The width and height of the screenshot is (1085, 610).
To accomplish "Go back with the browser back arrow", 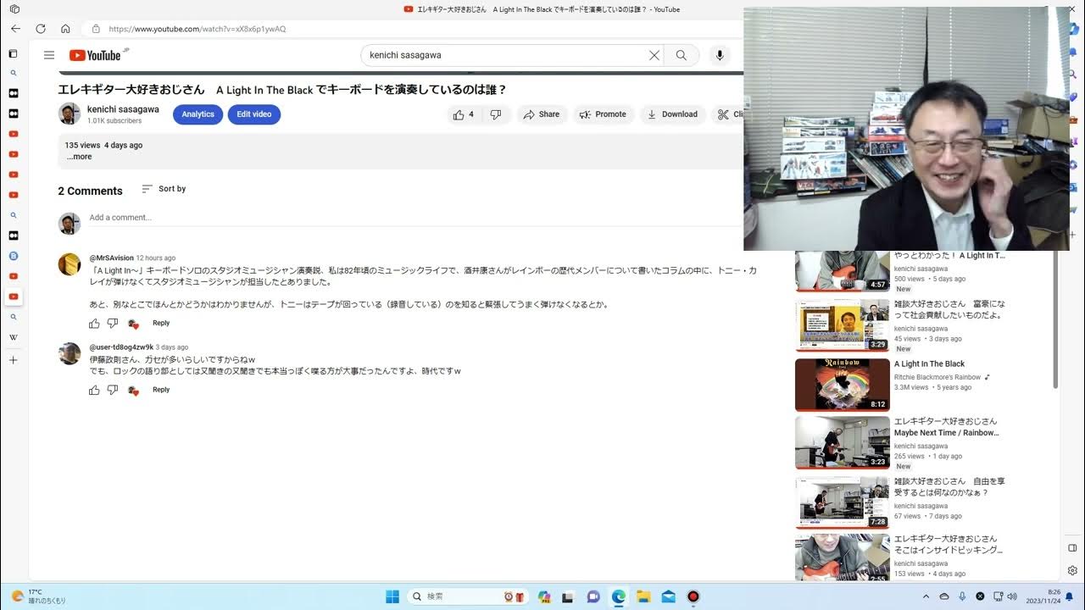I will click(x=15, y=29).
